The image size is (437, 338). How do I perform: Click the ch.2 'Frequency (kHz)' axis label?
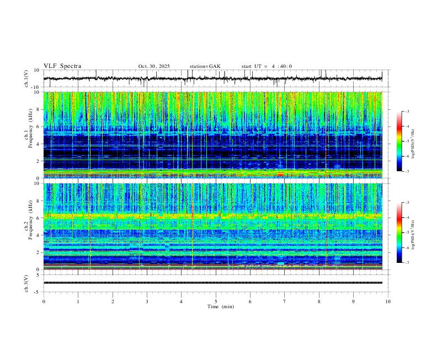tap(30, 220)
